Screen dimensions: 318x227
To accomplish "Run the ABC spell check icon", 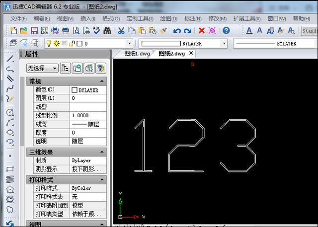I will pyautogui.click(x=97, y=31).
